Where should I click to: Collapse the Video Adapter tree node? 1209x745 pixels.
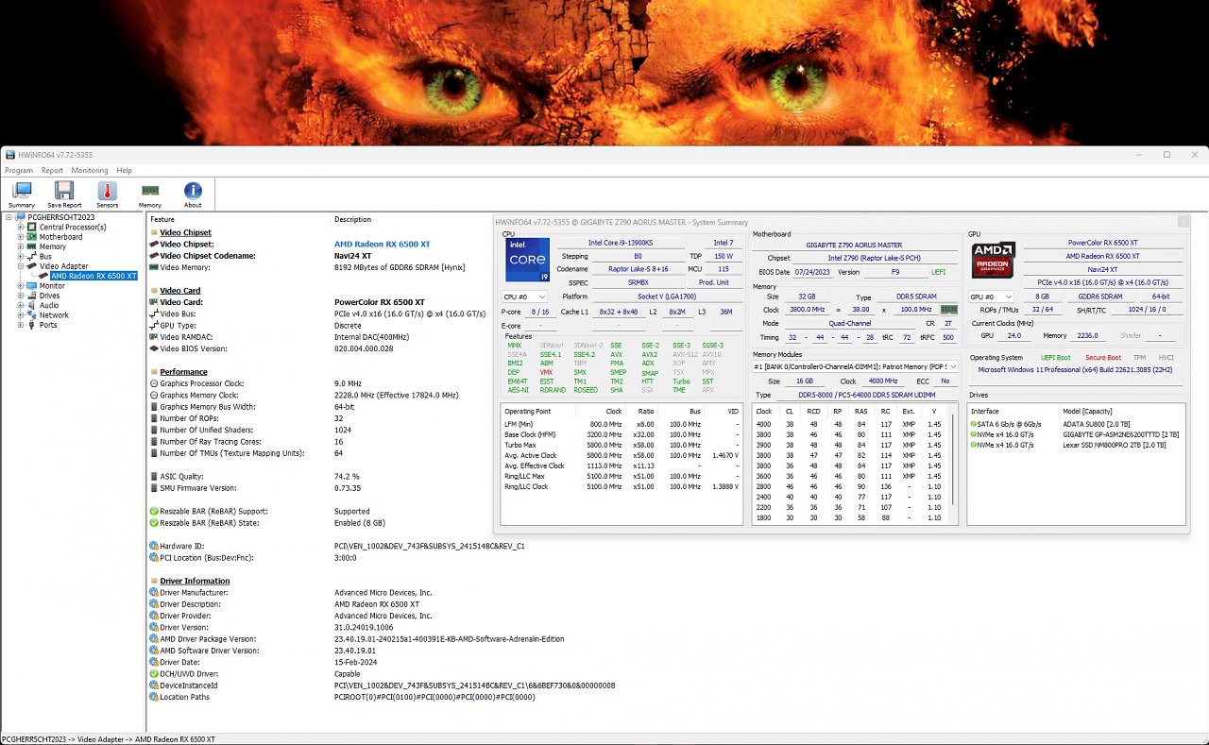21,266
